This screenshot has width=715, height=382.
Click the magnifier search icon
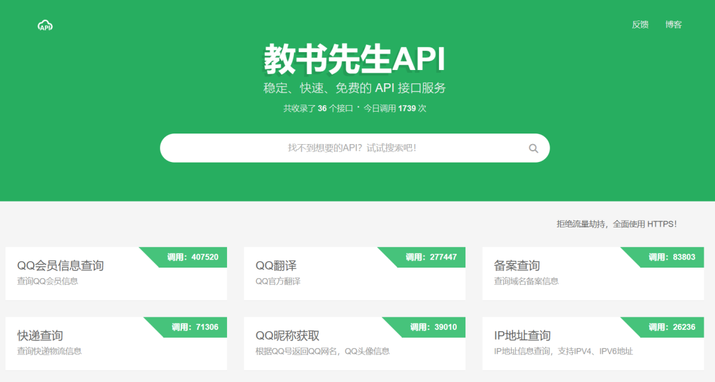533,149
